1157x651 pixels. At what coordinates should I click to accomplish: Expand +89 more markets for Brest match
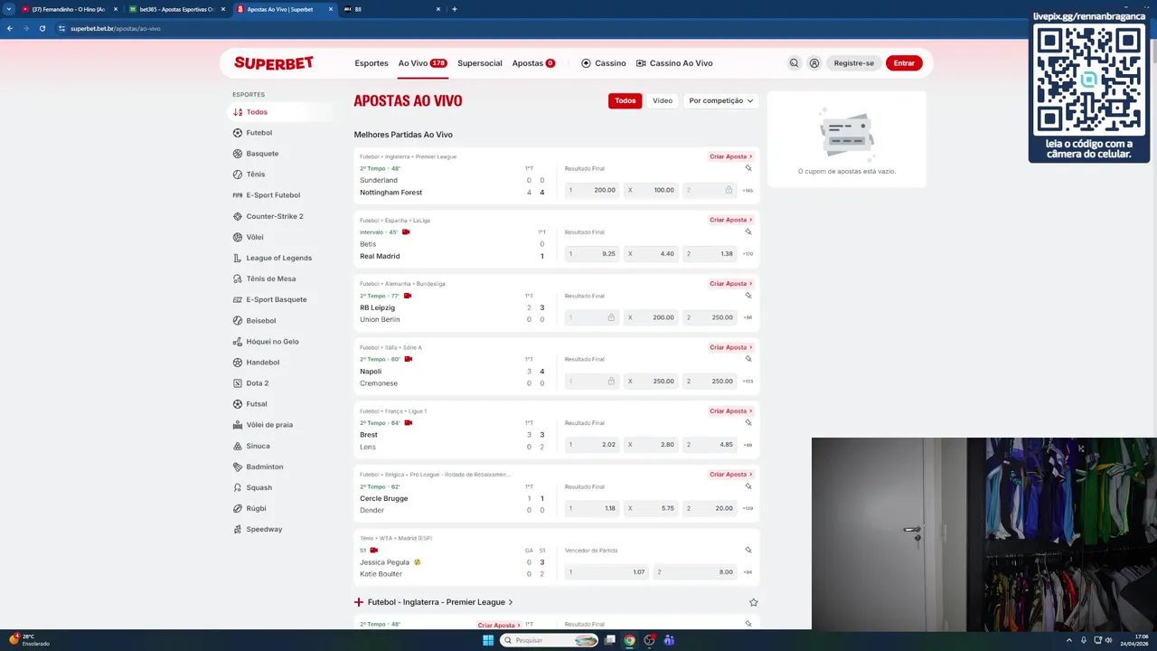pos(748,445)
